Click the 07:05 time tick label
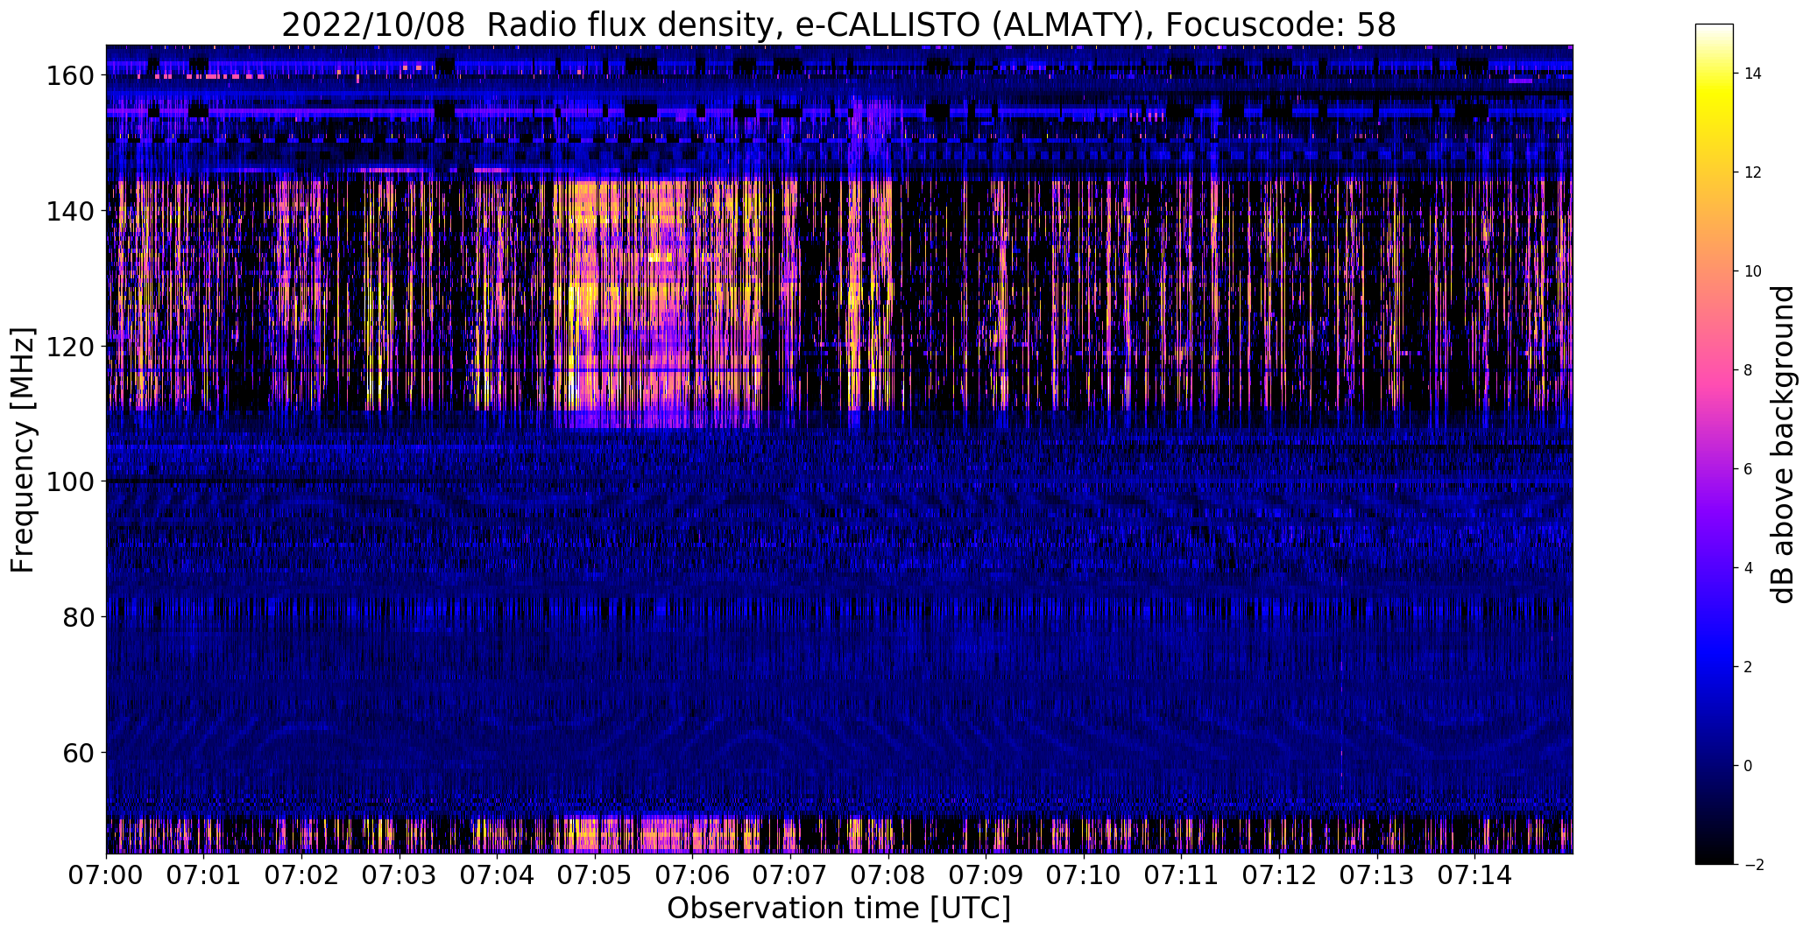1810x934 pixels. pos(595,875)
